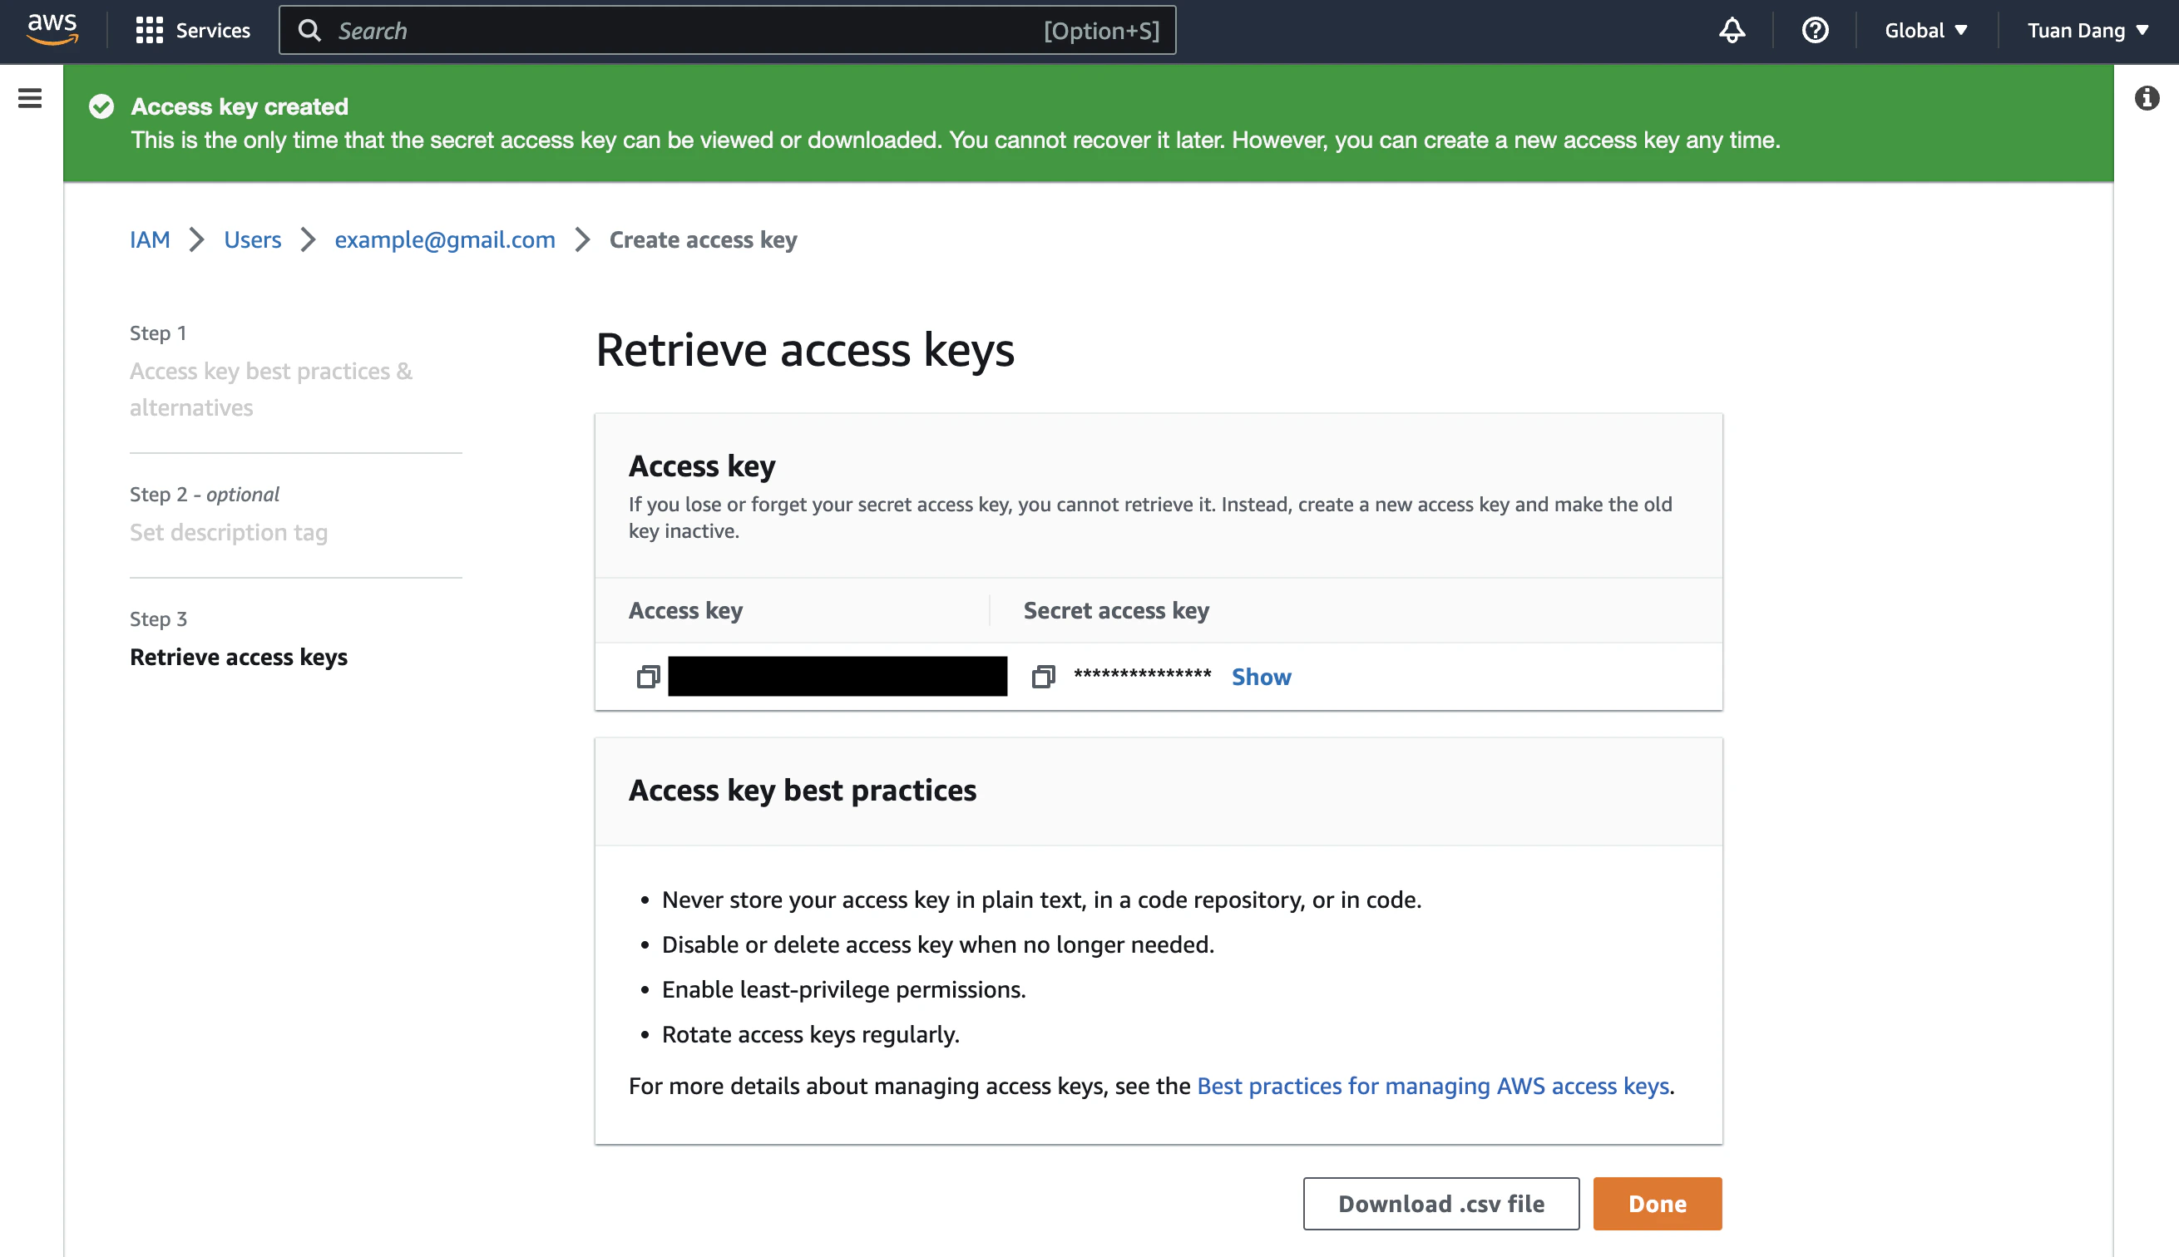
Task: Open Best practices for managing AWS access keys
Action: coord(1433,1085)
